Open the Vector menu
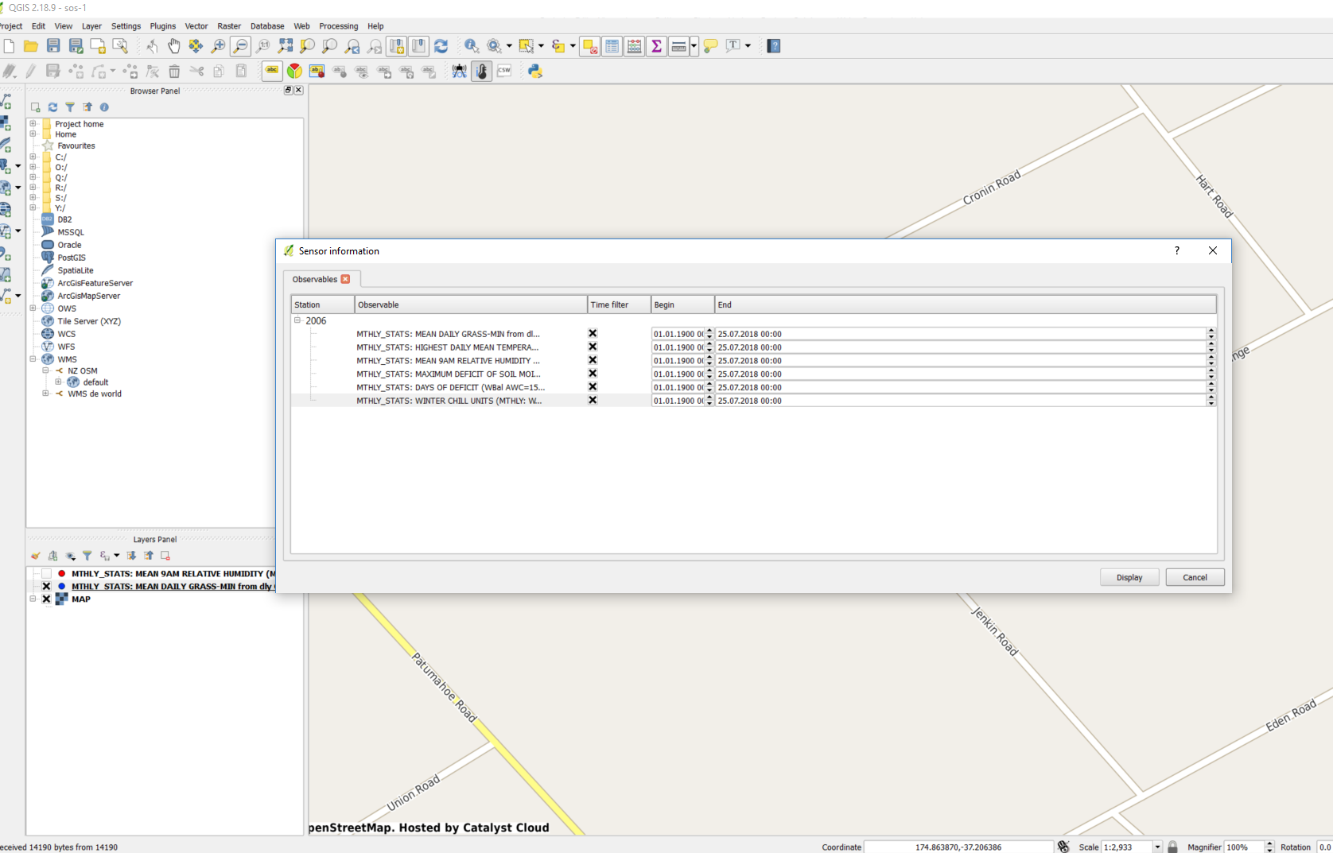 [196, 26]
